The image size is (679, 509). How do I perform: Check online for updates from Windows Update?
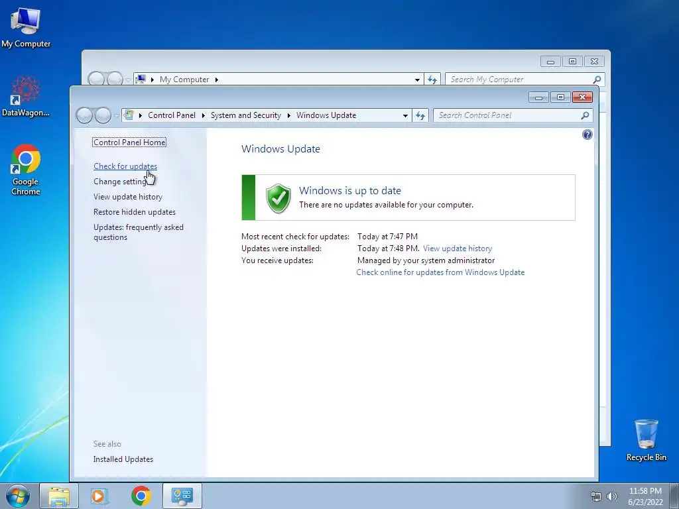tap(440, 272)
